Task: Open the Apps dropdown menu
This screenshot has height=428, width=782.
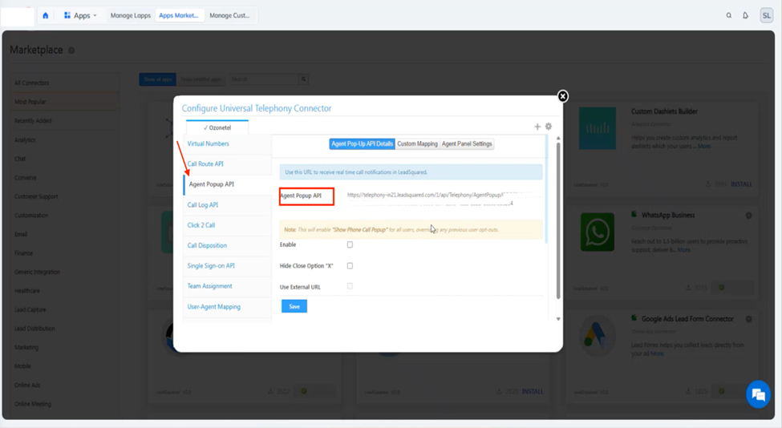Action: [x=80, y=15]
